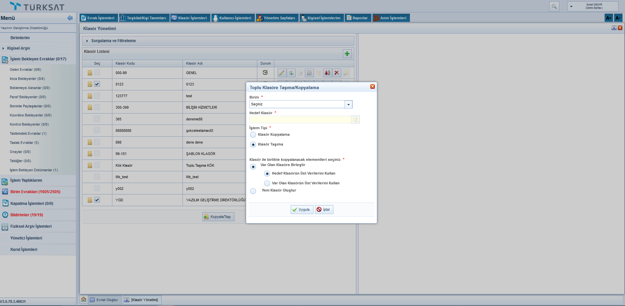Select the Yeni Klasör Oluştur radio button

tap(253, 191)
